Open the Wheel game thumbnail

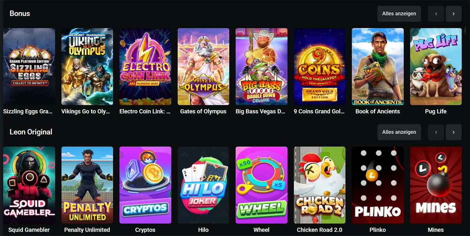(x=261, y=185)
